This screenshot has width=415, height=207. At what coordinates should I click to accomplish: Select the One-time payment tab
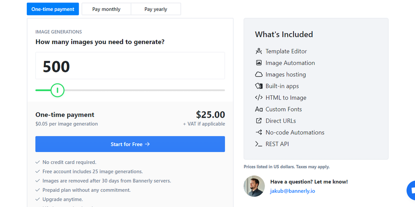coord(53,9)
